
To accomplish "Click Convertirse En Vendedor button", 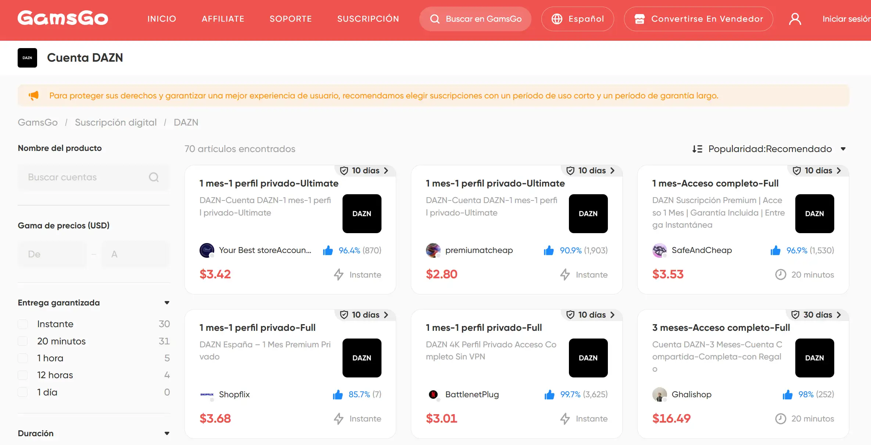I will pos(698,19).
